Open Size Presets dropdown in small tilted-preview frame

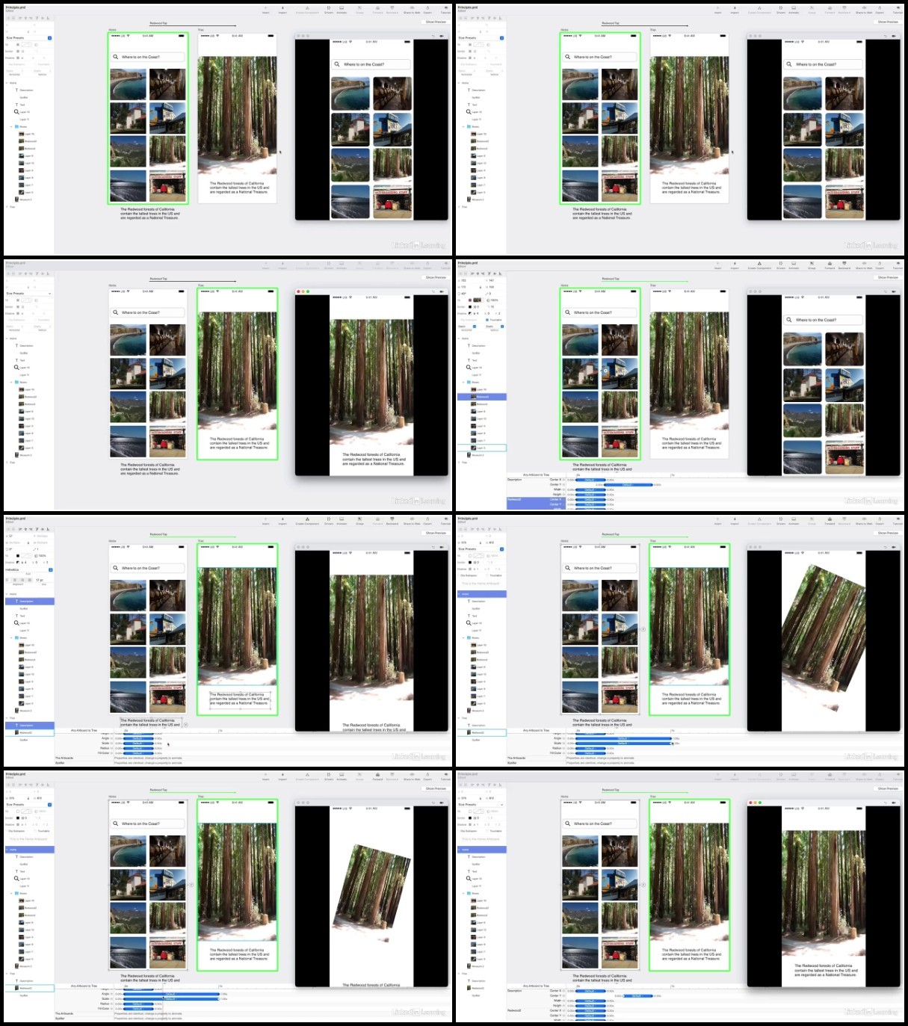click(27, 804)
